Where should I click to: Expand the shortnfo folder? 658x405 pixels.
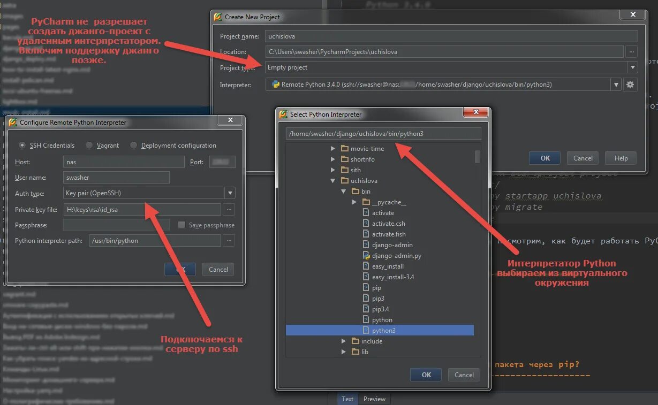pyautogui.click(x=333, y=159)
